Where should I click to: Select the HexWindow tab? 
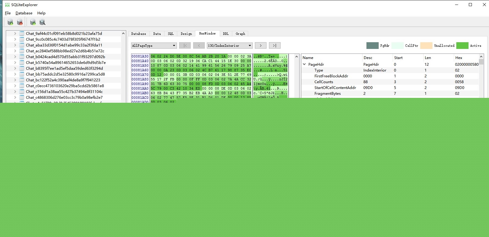[x=207, y=33]
